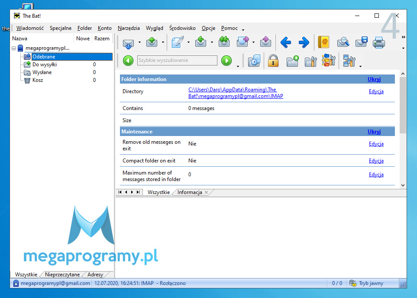Open folder properties tools icon

click(310, 61)
